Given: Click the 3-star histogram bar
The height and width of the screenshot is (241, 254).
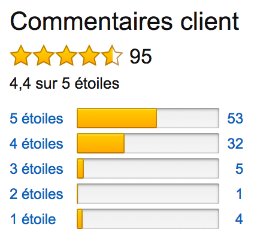Looking at the screenshot, I should [x=148, y=168].
